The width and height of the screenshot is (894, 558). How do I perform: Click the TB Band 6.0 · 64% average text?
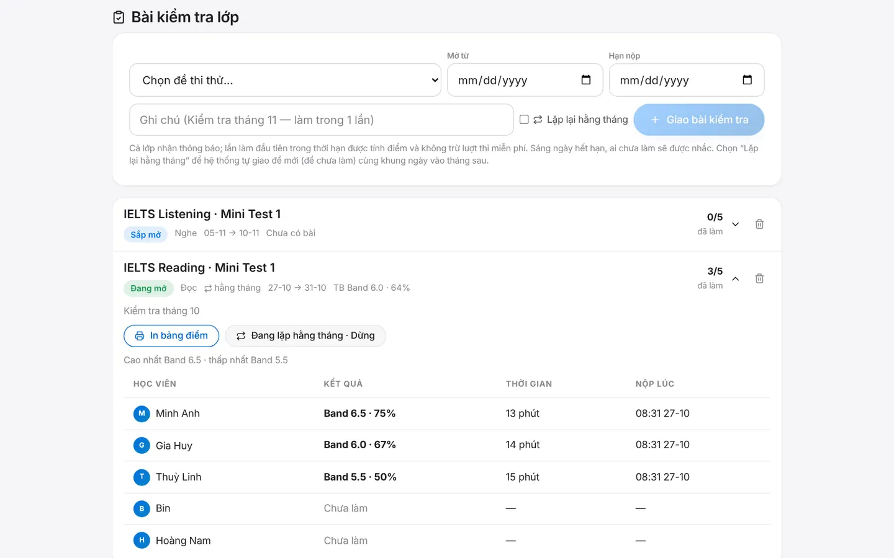click(x=372, y=288)
